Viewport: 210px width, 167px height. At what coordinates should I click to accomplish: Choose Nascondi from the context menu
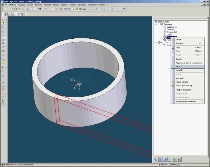[187, 78]
